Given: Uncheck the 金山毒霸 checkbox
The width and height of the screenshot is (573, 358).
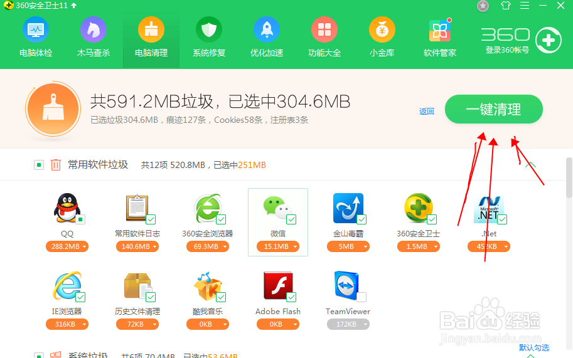Looking at the screenshot, I should [361, 219].
